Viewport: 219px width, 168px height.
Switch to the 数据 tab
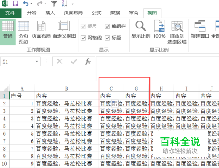click(x=115, y=13)
